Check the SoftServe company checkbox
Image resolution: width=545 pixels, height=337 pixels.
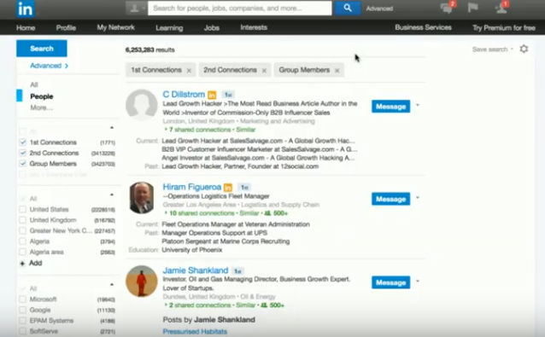click(22, 331)
